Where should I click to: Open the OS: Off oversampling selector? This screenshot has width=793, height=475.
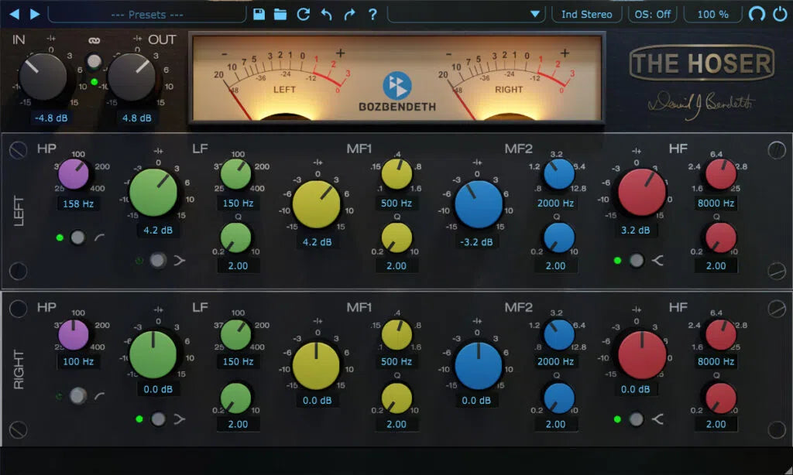pyautogui.click(x=651, y=13)
